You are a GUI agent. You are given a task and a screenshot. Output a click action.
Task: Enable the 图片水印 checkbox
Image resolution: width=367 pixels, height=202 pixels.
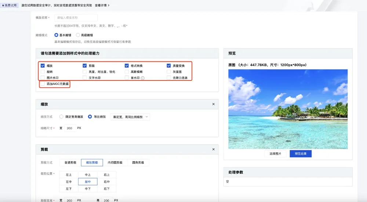click(x=43, y=77)
